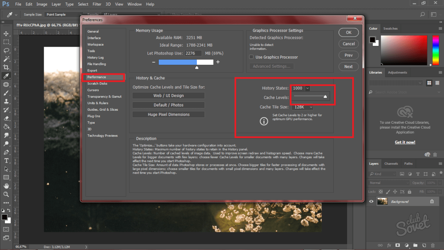Image resolution: width=444 pixels, height=250 pixels.
Task: Expand the status bar Doc info arrow
Action: pos(87,246)
